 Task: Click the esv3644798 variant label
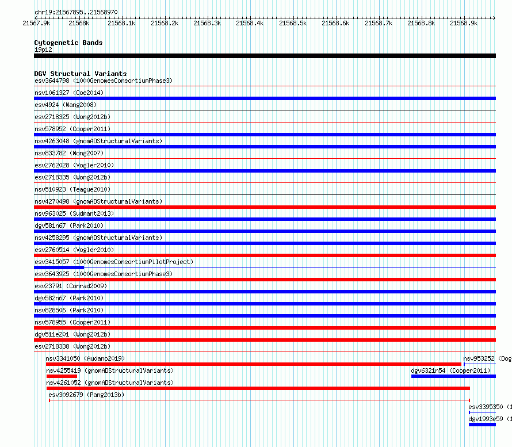104,81
